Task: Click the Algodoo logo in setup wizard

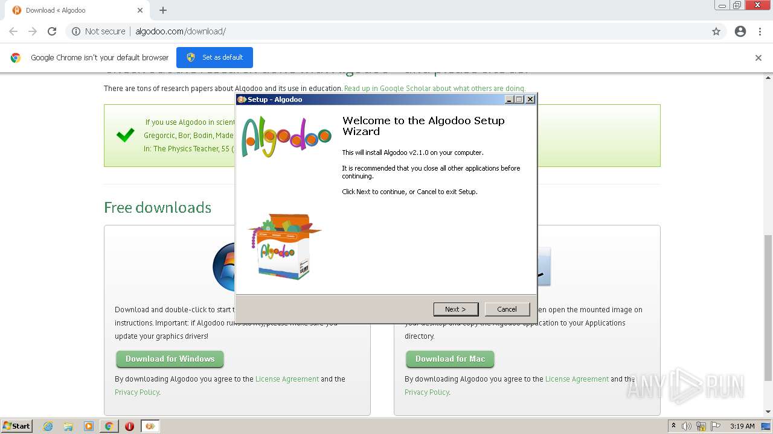Action: coord(286,137)
